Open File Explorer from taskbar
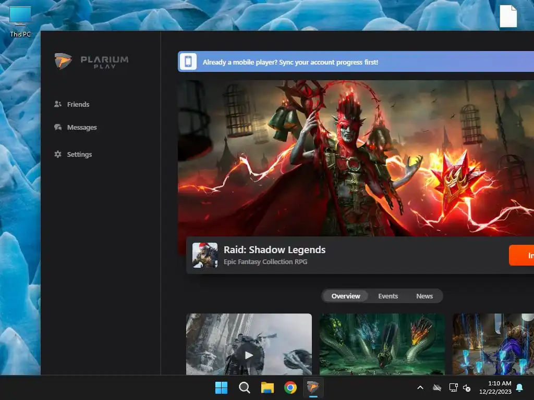534x400 pixels. point(268,387)
